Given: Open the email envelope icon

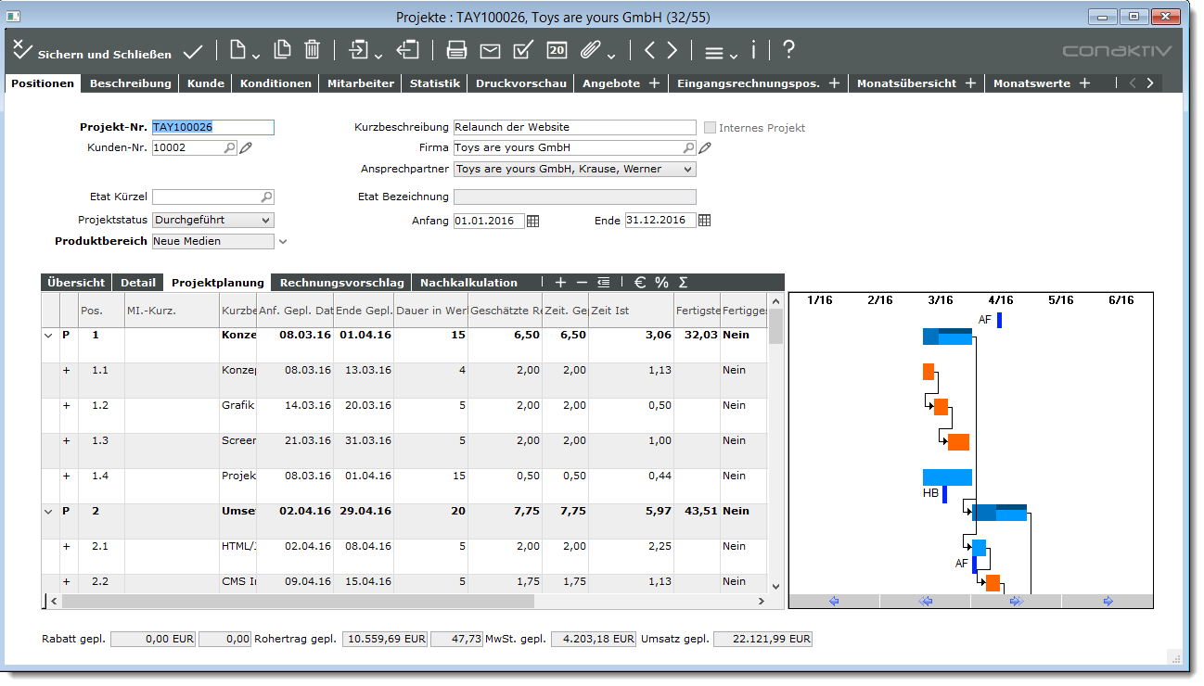Looking at the screenshot, I should pos(490,50).
